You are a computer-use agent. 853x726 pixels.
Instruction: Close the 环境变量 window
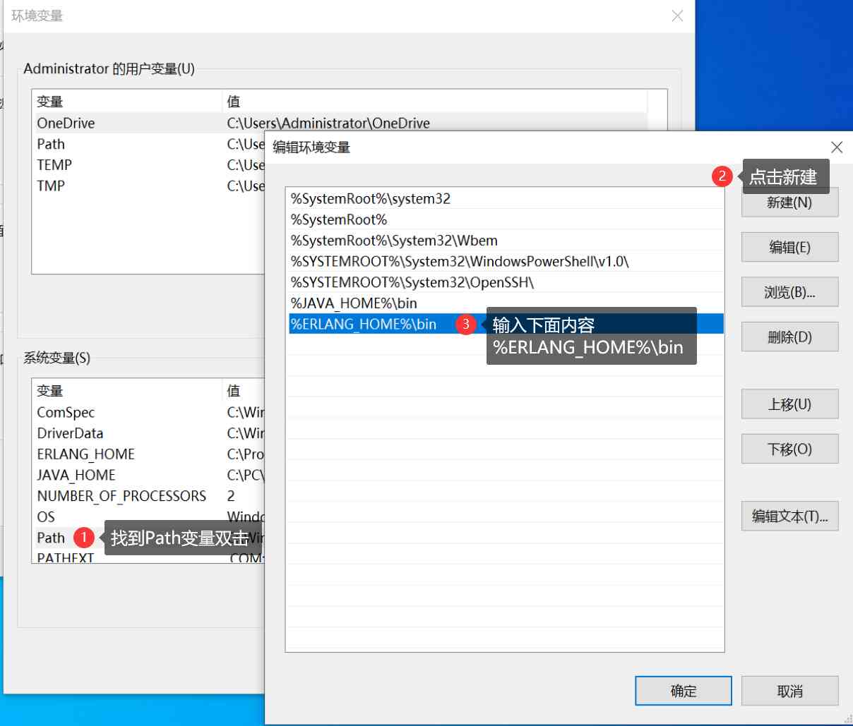click(x=677, y=16)
